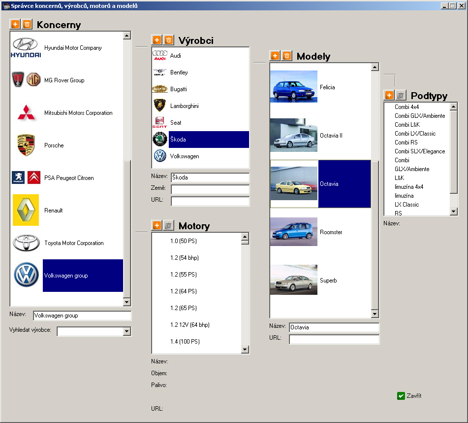Click the Bentley wings logo

[x=159, y=72]
